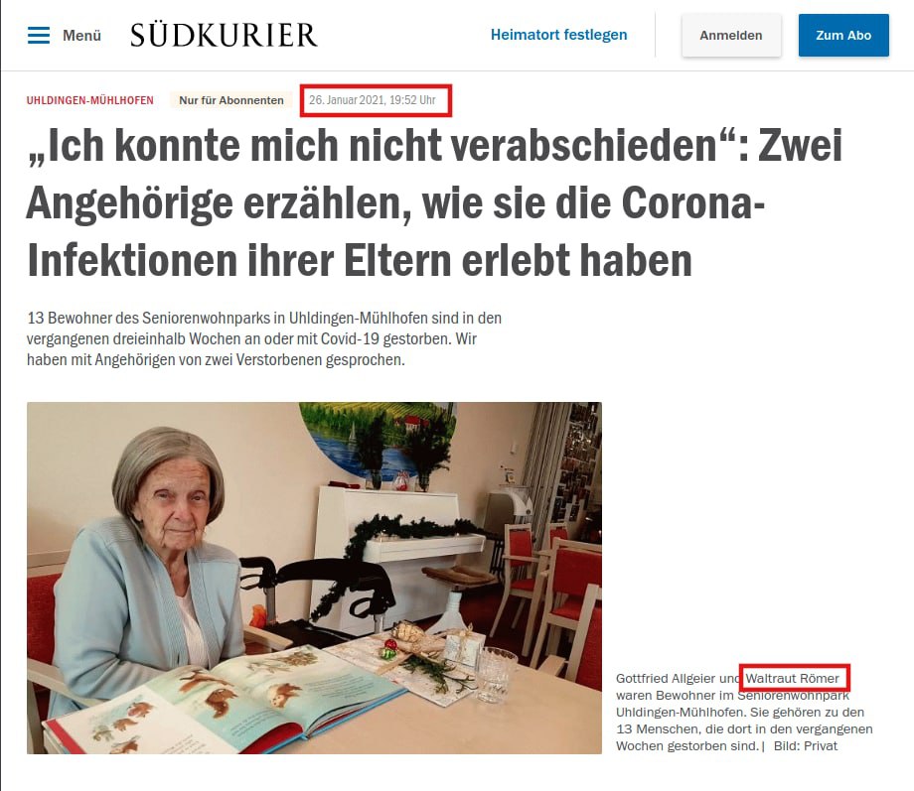The width and height of the screenshot is (914, 791).
Task: Click caption line mentioning Seniorenwohnpark
Action: (x=733, y=696)
